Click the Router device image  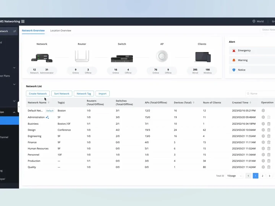coord(82,56)
